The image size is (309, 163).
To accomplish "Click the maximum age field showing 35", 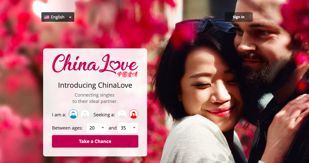I will pyautogui.click(x=128, y=128).
